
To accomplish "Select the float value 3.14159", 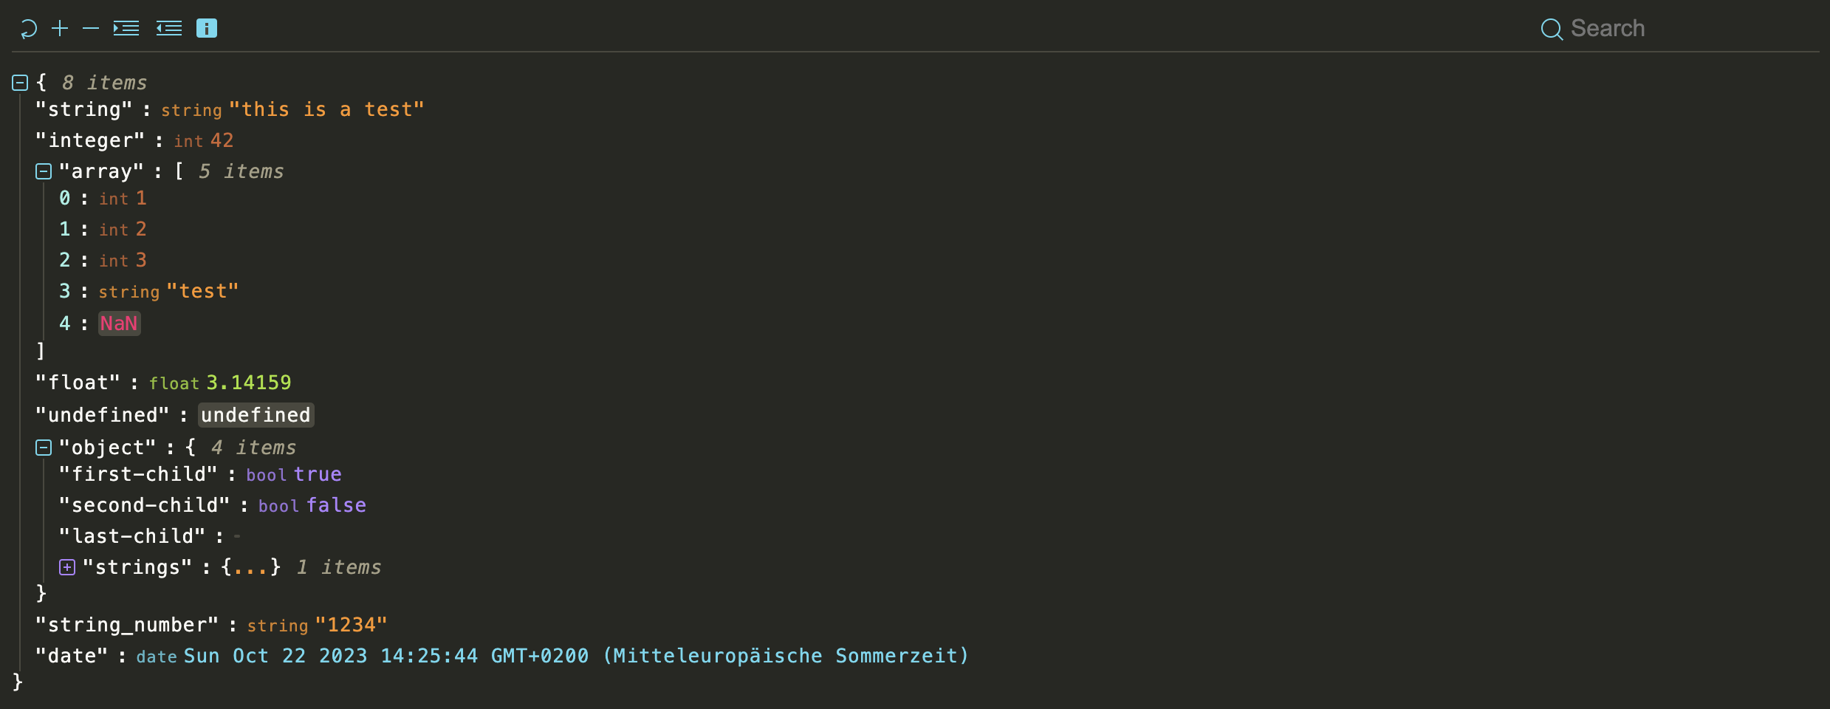I will [248, 382].
